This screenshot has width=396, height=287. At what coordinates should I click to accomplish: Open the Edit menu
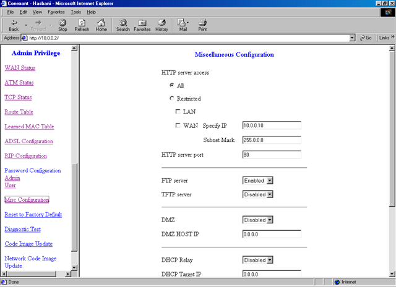coord(24,12)
